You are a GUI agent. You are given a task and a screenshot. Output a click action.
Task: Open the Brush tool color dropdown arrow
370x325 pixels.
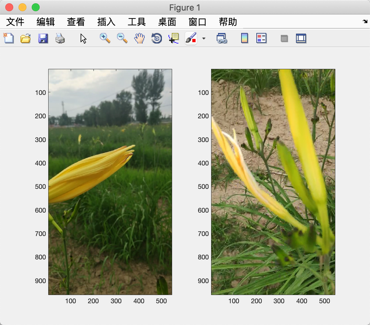coord(204,39)
